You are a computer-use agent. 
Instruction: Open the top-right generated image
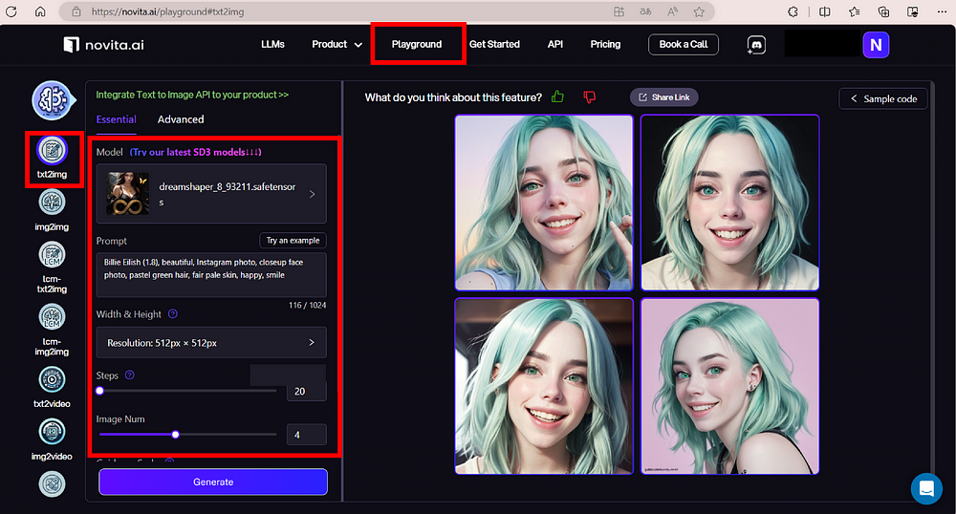pos(729,203)
